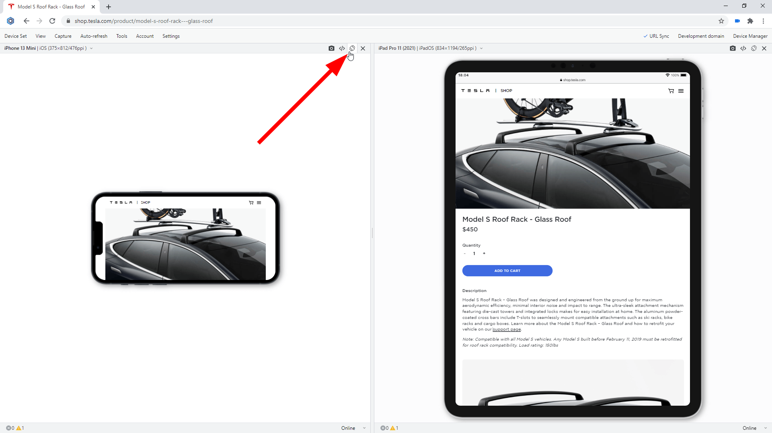772x433 pixels.
Task: Reload the current page
Action: pos(52,21)
